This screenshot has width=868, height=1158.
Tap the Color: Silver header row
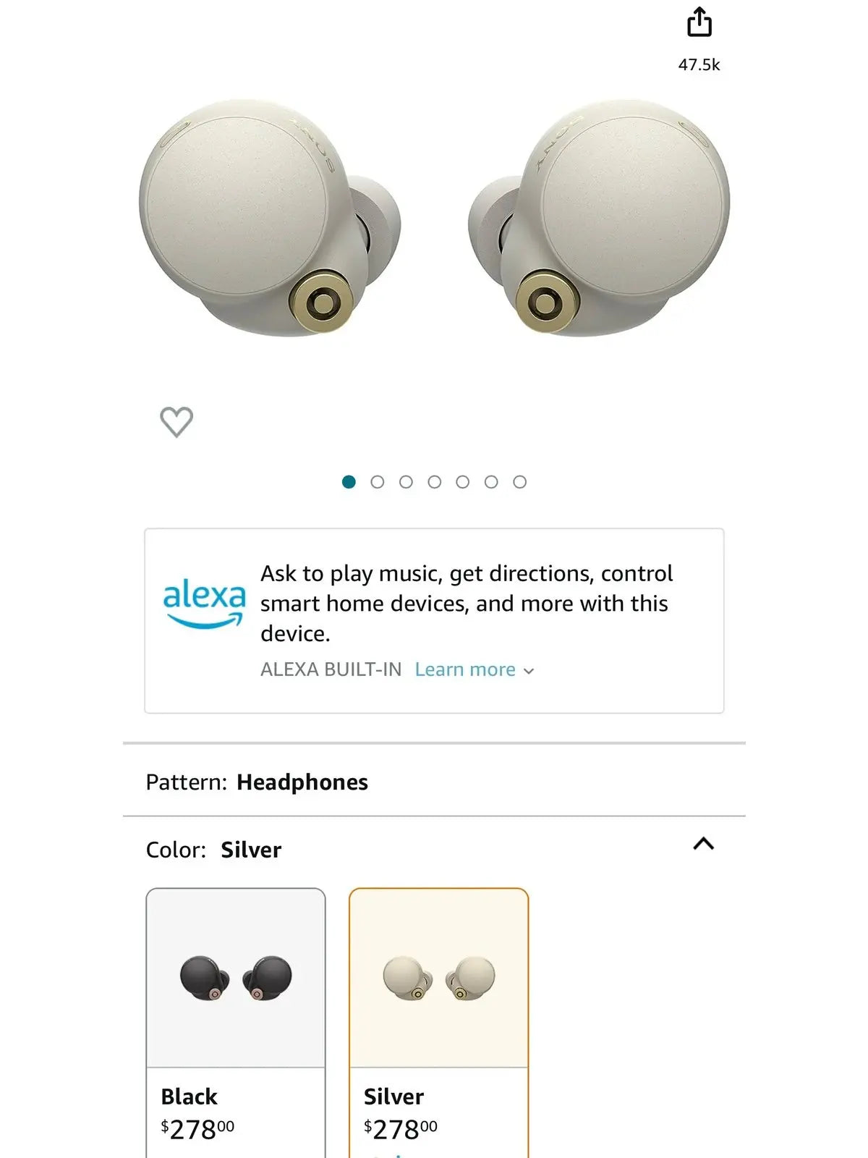[434, 849]
